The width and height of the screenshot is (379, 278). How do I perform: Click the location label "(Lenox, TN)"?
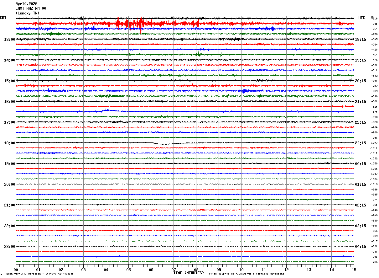28,13
